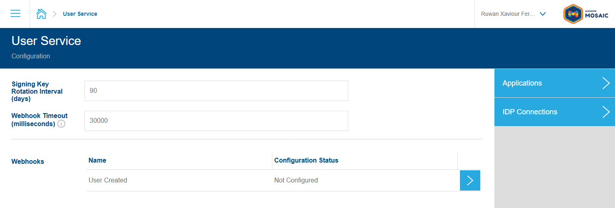Click the User Service breadcrumb link
The width and height of the screenshot is (615, 208).
click(80, 14)
